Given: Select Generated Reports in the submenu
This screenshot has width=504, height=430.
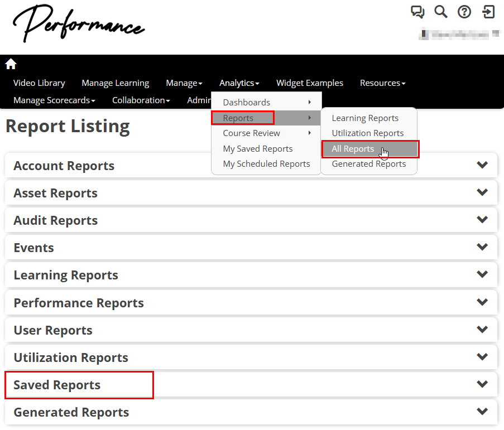Looking at the screenshot, I should [369, 164].
